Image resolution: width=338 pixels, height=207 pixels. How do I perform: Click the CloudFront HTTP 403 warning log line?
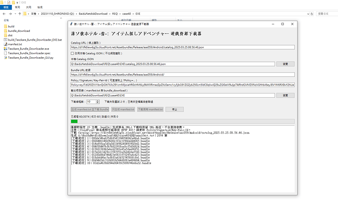coord(131,130)
